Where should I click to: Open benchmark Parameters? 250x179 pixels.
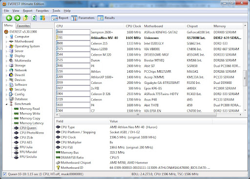[x=83, y=18]
